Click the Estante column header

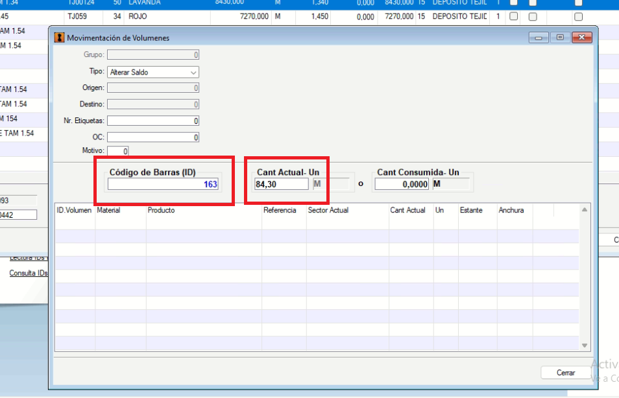pyautogui.click(x=478, y=210)
